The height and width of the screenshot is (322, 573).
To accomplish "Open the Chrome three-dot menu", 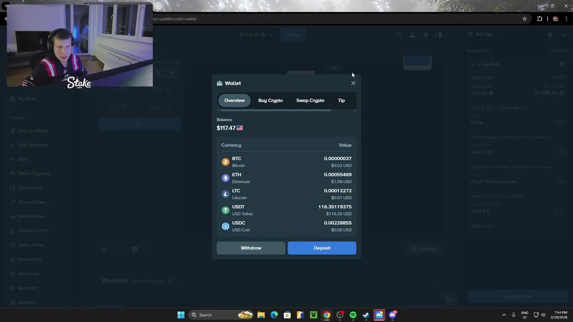I will [566, 19].
